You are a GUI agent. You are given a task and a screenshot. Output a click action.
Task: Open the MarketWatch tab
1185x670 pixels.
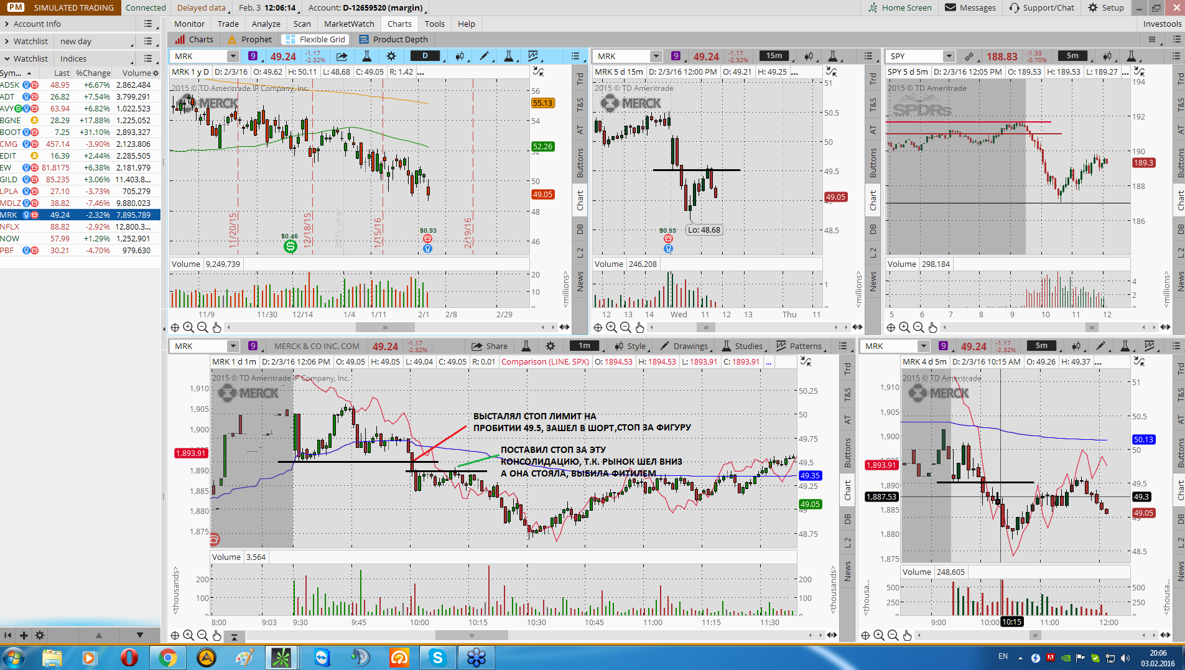click(349, 24)
